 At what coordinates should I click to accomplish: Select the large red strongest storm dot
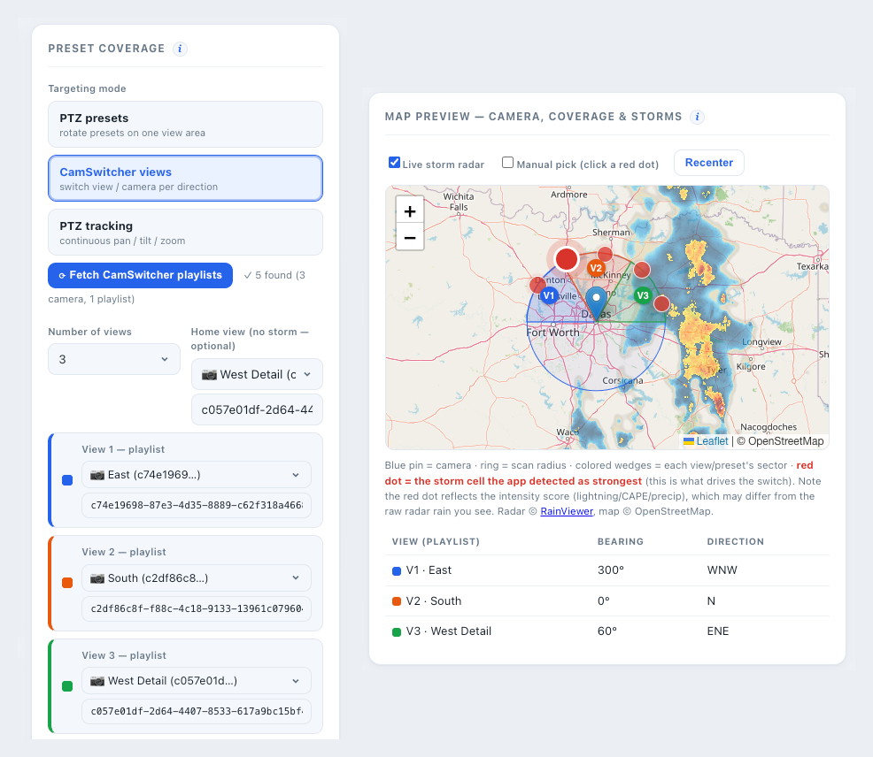click(567, 258)
